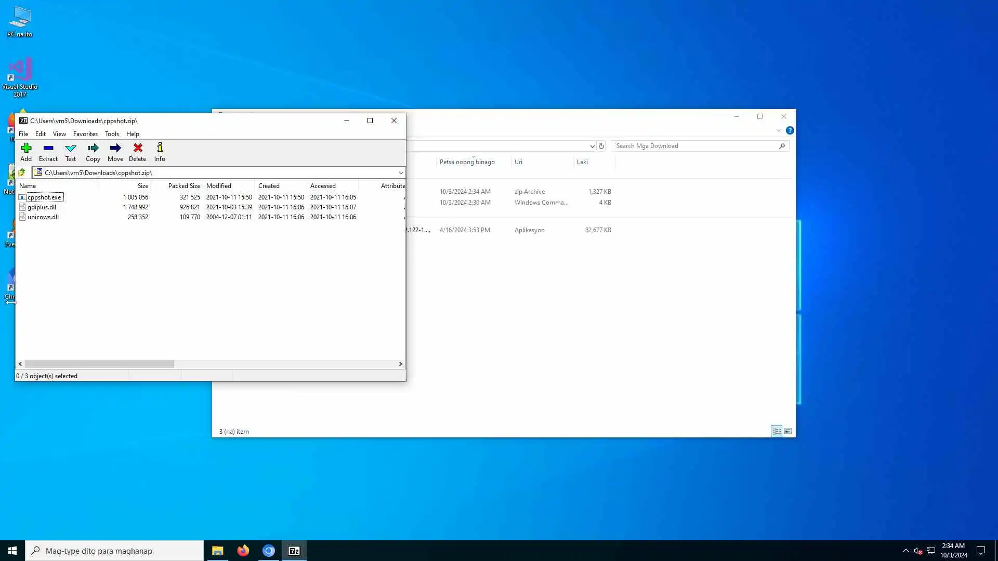
Task: Expand the 7-Zip path dropdown
Action: coord(401,173)
